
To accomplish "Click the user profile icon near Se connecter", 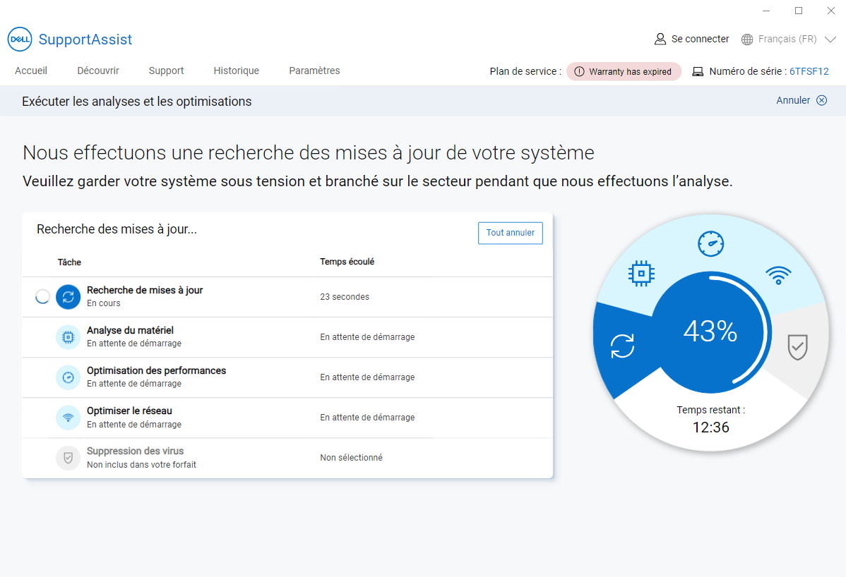I will [660, 40].
